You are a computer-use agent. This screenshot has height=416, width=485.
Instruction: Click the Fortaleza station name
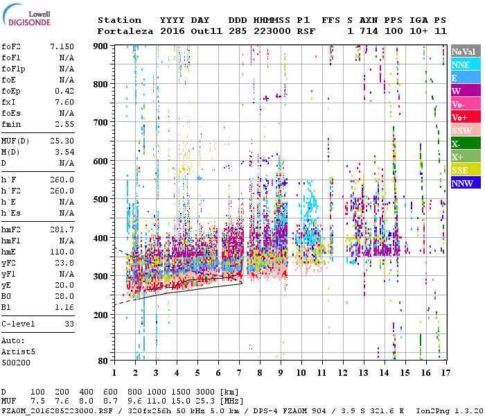tap(125, 31)
